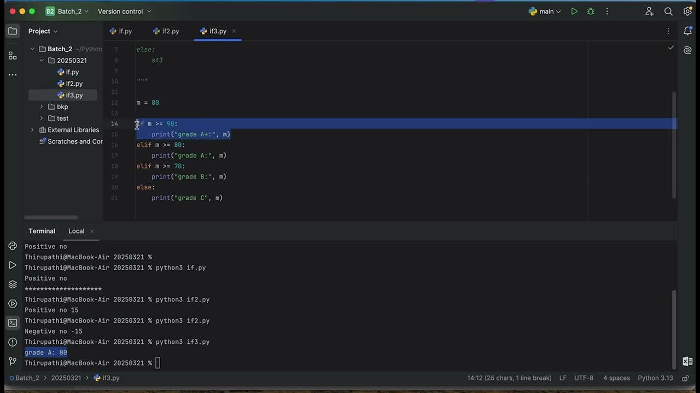Collapse the 20250321 folder
Image resolution: width=700 pixels, height=393 pixels.
coord(42,61)
